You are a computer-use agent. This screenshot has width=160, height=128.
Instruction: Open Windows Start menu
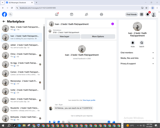click(3, 125)
